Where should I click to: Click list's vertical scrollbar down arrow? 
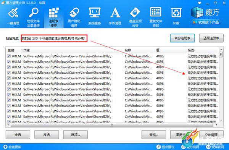click(x=221, y=121)
